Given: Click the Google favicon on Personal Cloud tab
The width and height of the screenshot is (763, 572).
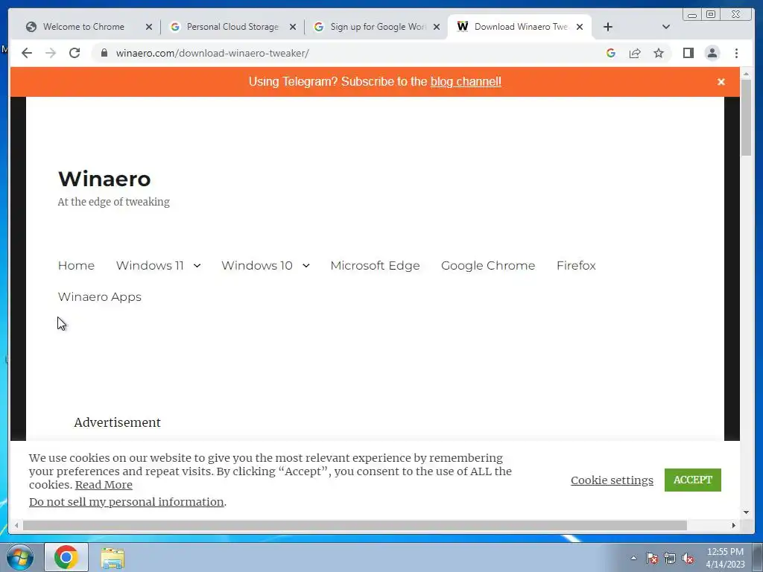Looking at the screenshot, I should [x=175, y=27].
